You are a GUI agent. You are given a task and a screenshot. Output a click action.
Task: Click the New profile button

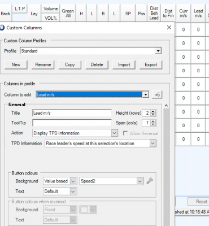click(16, 65)
